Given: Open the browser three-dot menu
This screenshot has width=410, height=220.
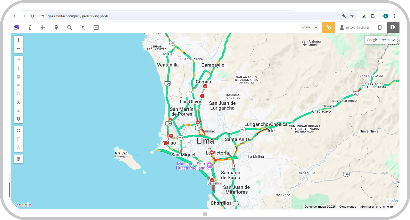Looking at the screenshot, I should click(394, 16).
